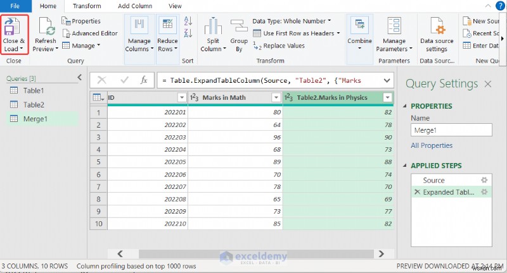
Task: Select the Expanded Tabl... step
Action: [x=449, y=192]
